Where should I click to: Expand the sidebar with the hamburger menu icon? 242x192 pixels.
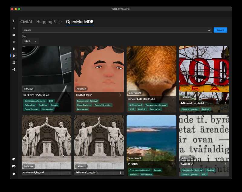click(14, 28)
